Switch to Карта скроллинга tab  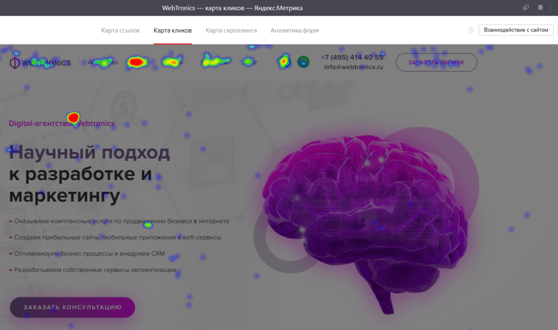(231, 30)
